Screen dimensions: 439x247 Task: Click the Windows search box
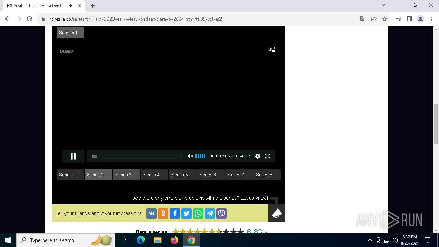(x=67, y=240)
